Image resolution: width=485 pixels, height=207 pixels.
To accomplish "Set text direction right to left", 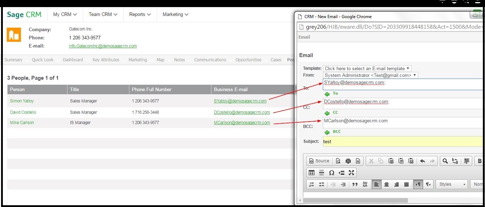I will 428,184.
